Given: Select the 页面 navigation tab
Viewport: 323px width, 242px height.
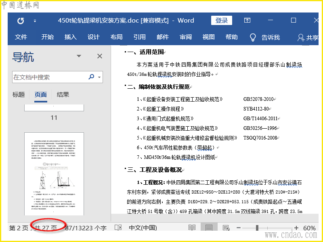Looking at the screenshot, I should pos(41,95).
